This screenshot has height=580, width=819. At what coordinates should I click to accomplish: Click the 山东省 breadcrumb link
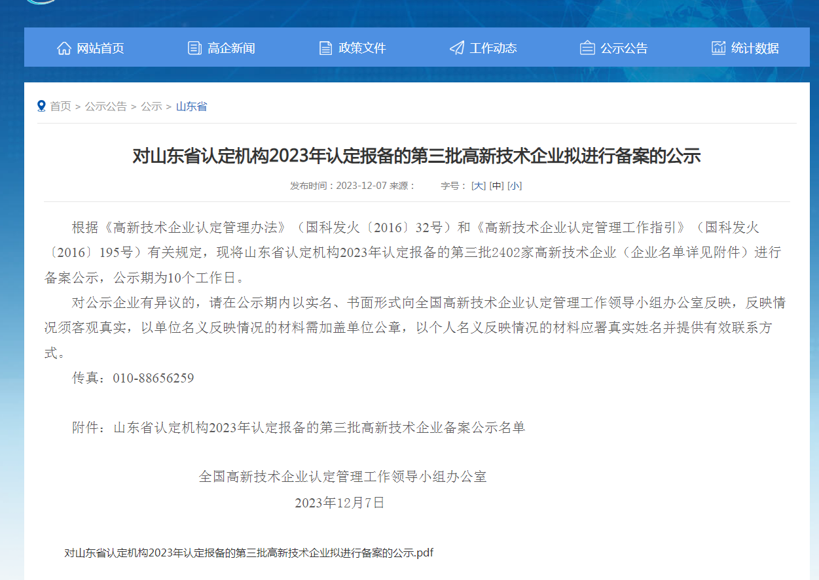[191, 106]
